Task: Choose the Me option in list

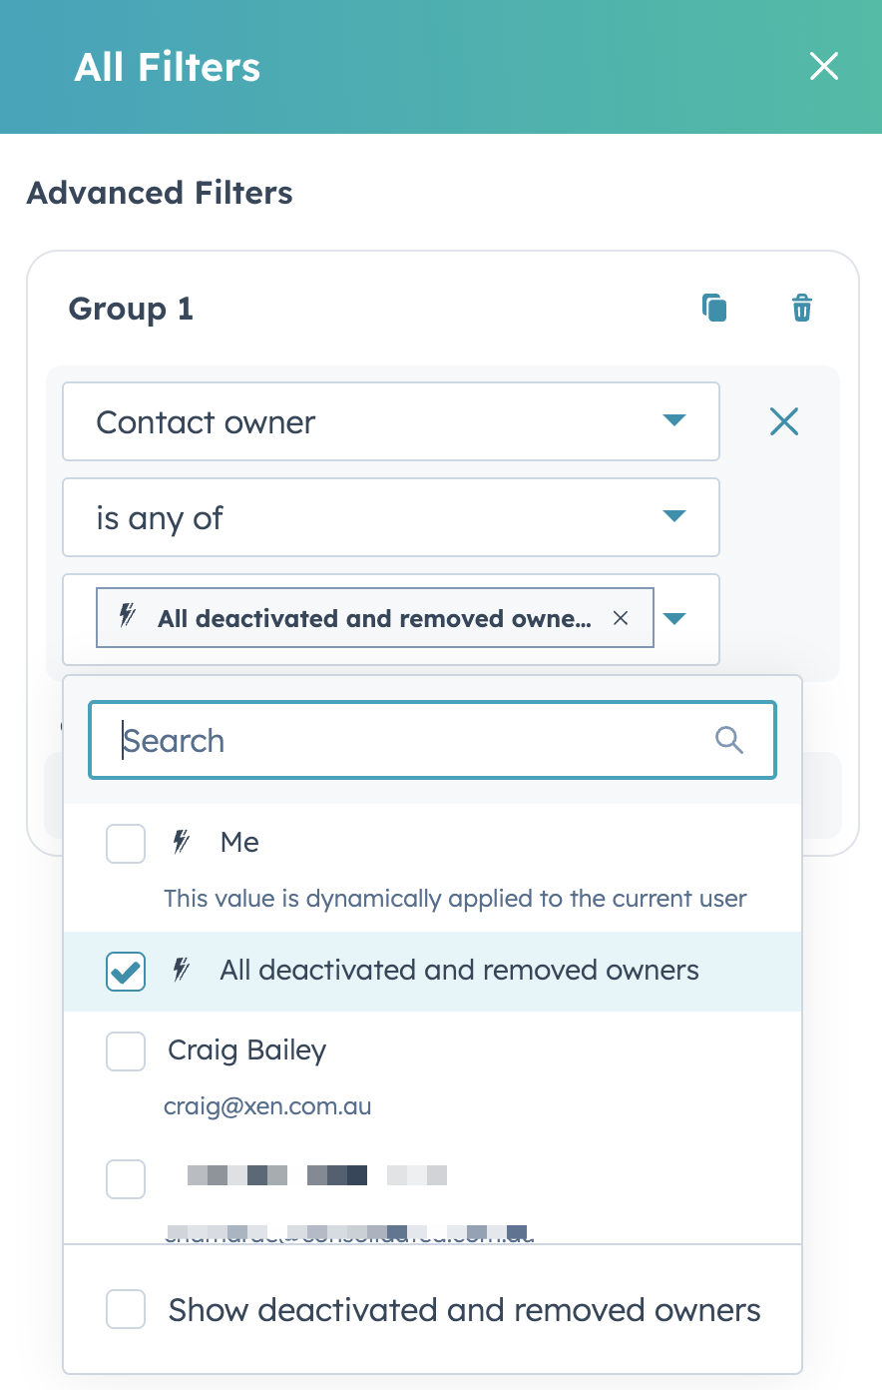Action: (240, 843)
